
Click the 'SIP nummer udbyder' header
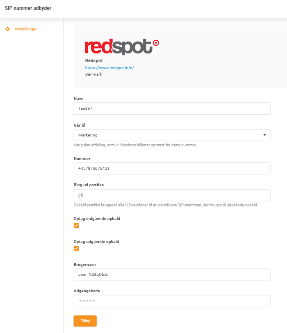tap(27, 8)
